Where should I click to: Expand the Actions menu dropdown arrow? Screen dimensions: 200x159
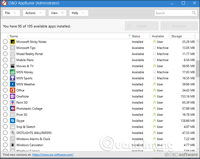tap(41, 13)
